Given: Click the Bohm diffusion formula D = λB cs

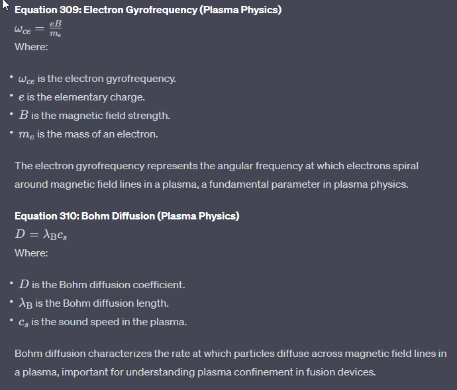Looking at the screenshot, I should [x=41, y=235].
